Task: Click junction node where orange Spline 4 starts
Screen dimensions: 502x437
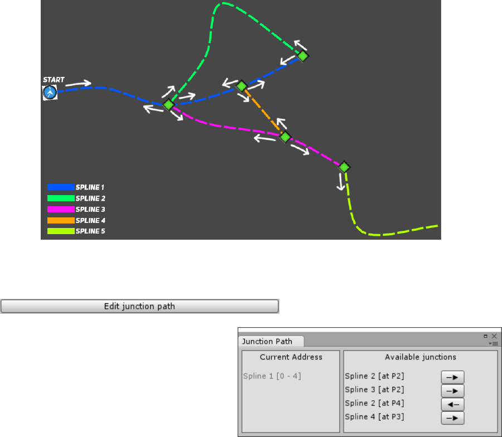Action: coord(242,86)
